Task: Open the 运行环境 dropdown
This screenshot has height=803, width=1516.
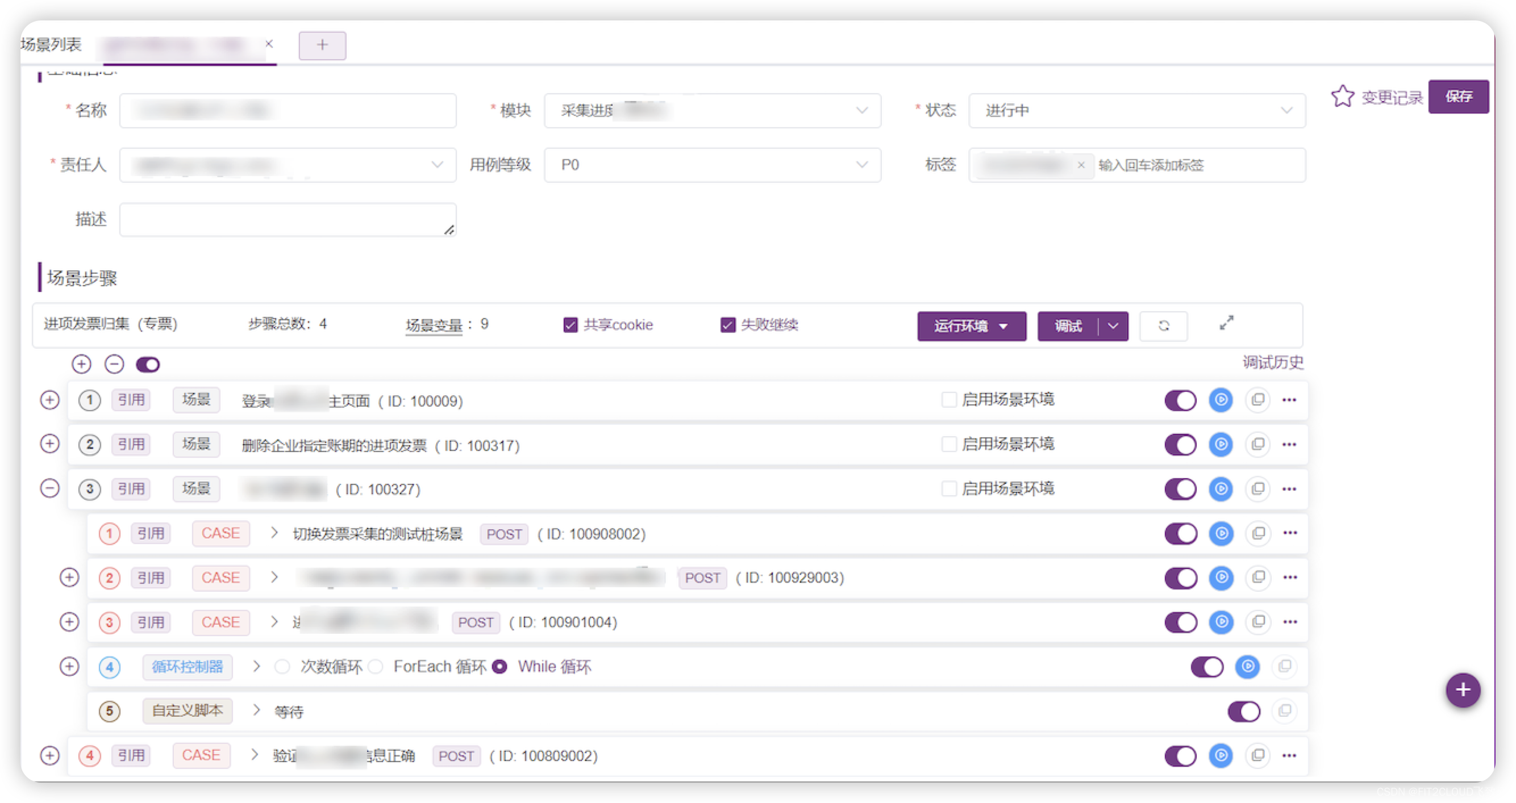Action: coord(971,326)
